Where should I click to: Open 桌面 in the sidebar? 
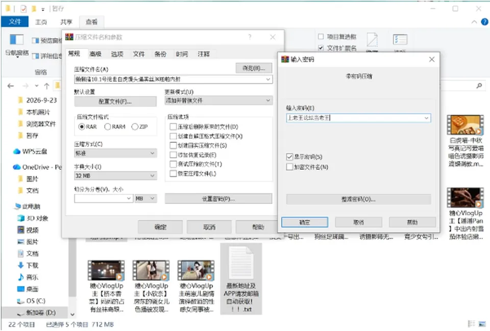(28, 289)
